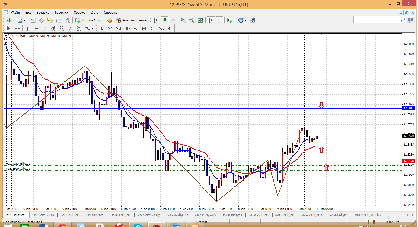Open the Сервис menu
This screenshot has width=418, height=227.
(x=79, y=13)
